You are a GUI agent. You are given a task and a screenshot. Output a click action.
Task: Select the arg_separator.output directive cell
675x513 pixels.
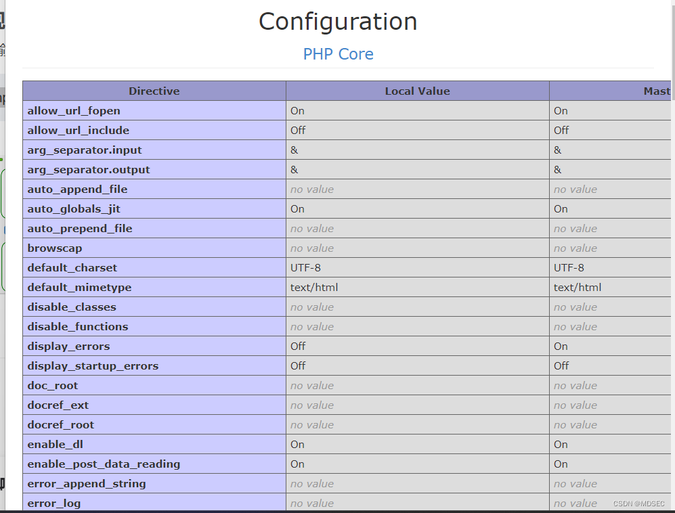click(154, 170)
